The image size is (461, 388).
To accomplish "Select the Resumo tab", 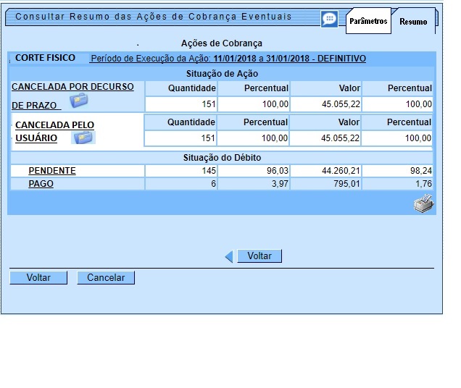I will pos(413,22).
